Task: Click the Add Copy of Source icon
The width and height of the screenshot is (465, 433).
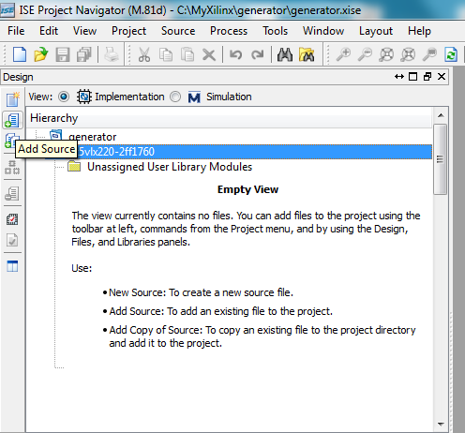Action: (x=11, y=141)
